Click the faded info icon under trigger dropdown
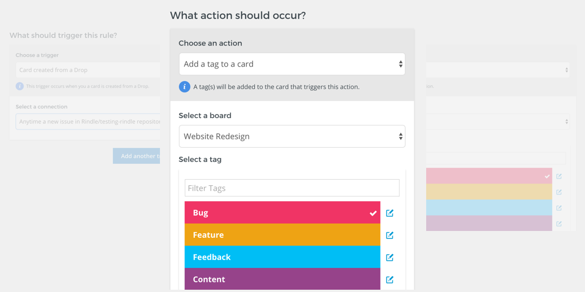This screenshot has width=585, height=292. tap(20, 86)
